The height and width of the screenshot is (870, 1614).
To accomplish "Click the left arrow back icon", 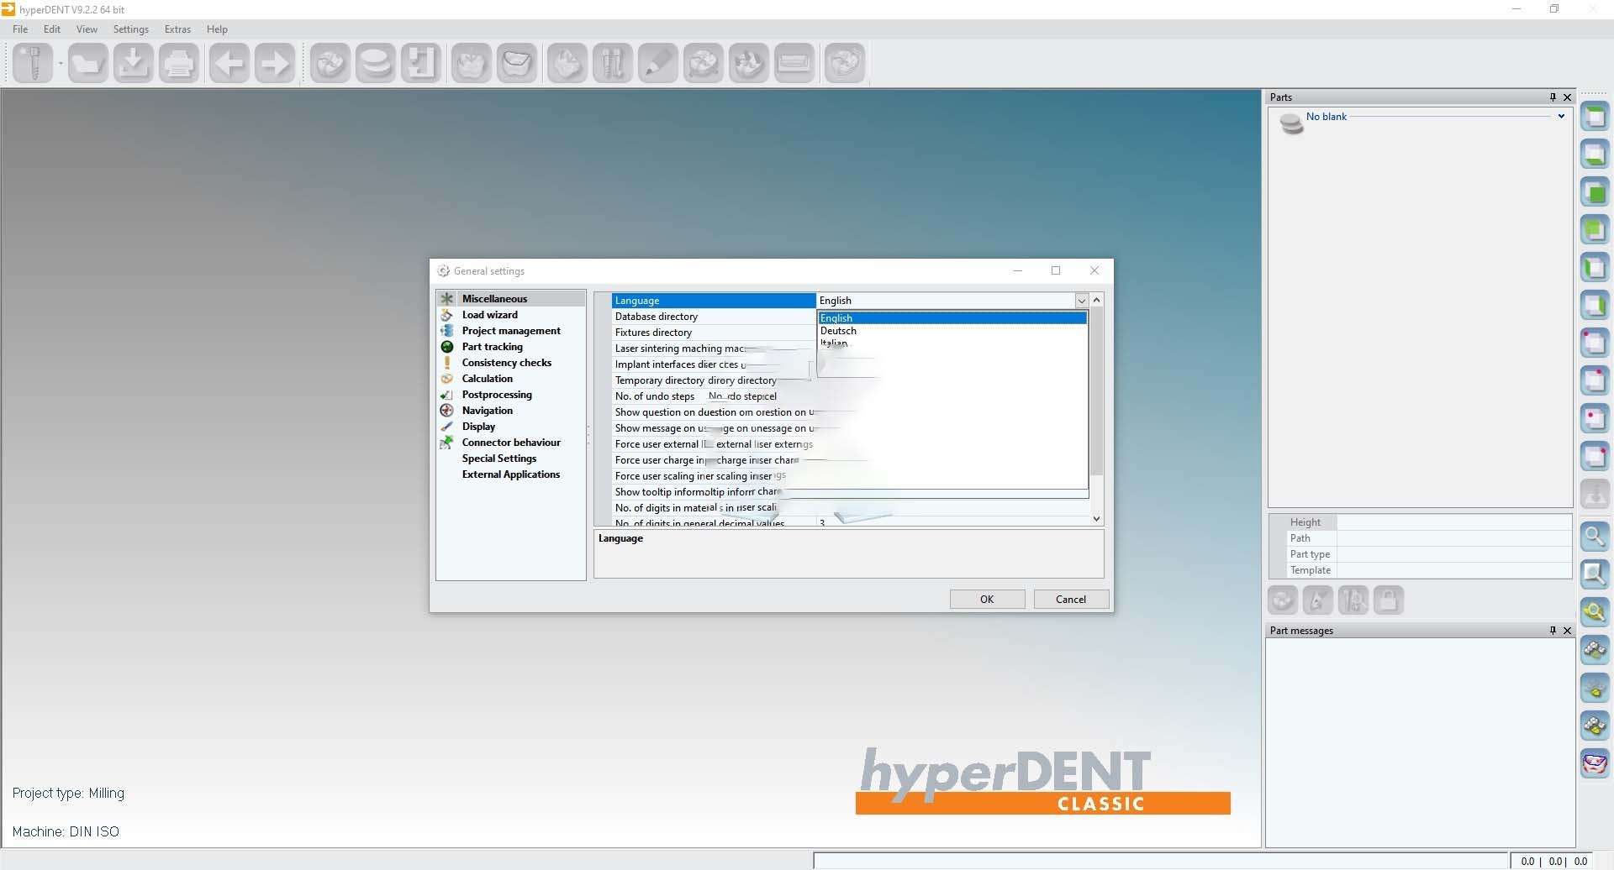I will (229, 63).
